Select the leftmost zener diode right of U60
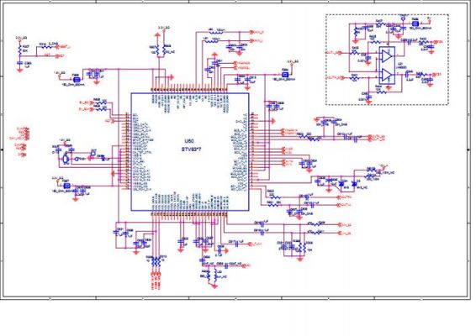This screenshot has width=476, height=336. (342, 184)
